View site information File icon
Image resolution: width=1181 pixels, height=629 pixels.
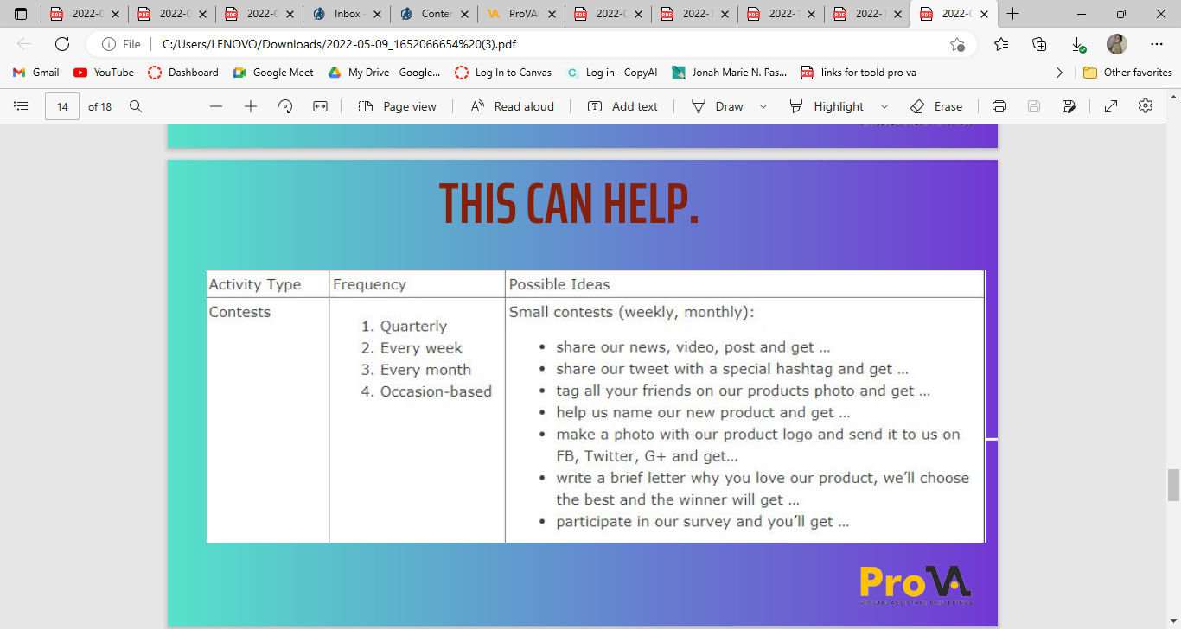coord(121,44)
